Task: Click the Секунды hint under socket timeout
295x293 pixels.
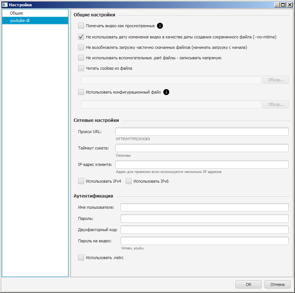Action: [x=123, y=155]
